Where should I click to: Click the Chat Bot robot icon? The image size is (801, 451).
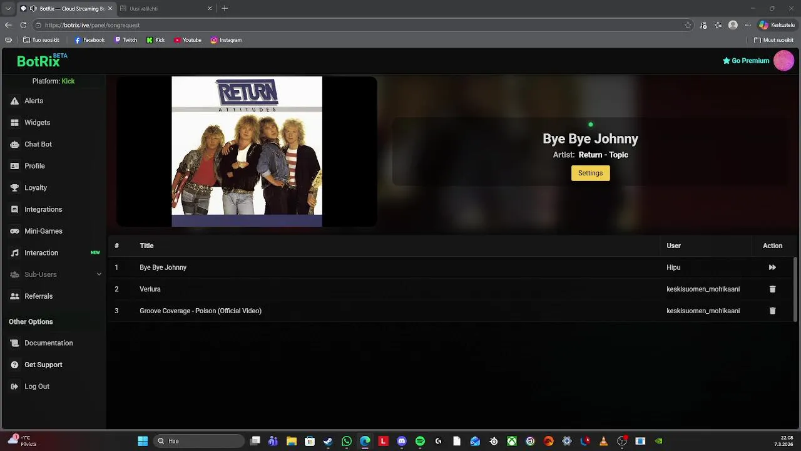14,144
